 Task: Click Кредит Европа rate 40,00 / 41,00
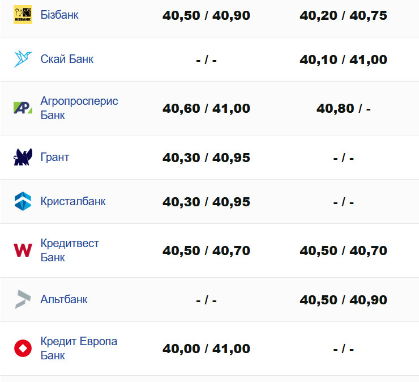click(206, 349)
